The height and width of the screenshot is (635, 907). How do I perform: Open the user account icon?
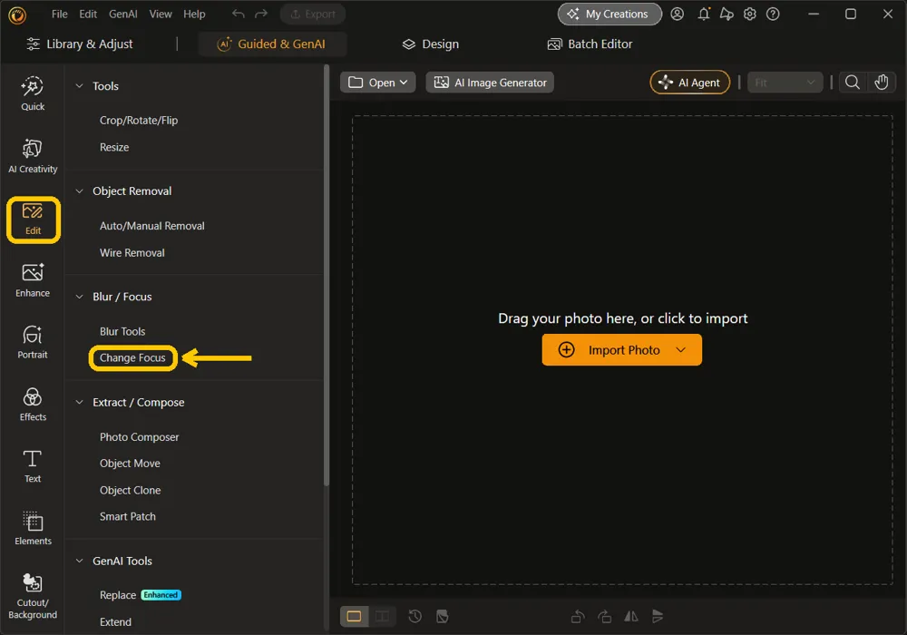677,14
